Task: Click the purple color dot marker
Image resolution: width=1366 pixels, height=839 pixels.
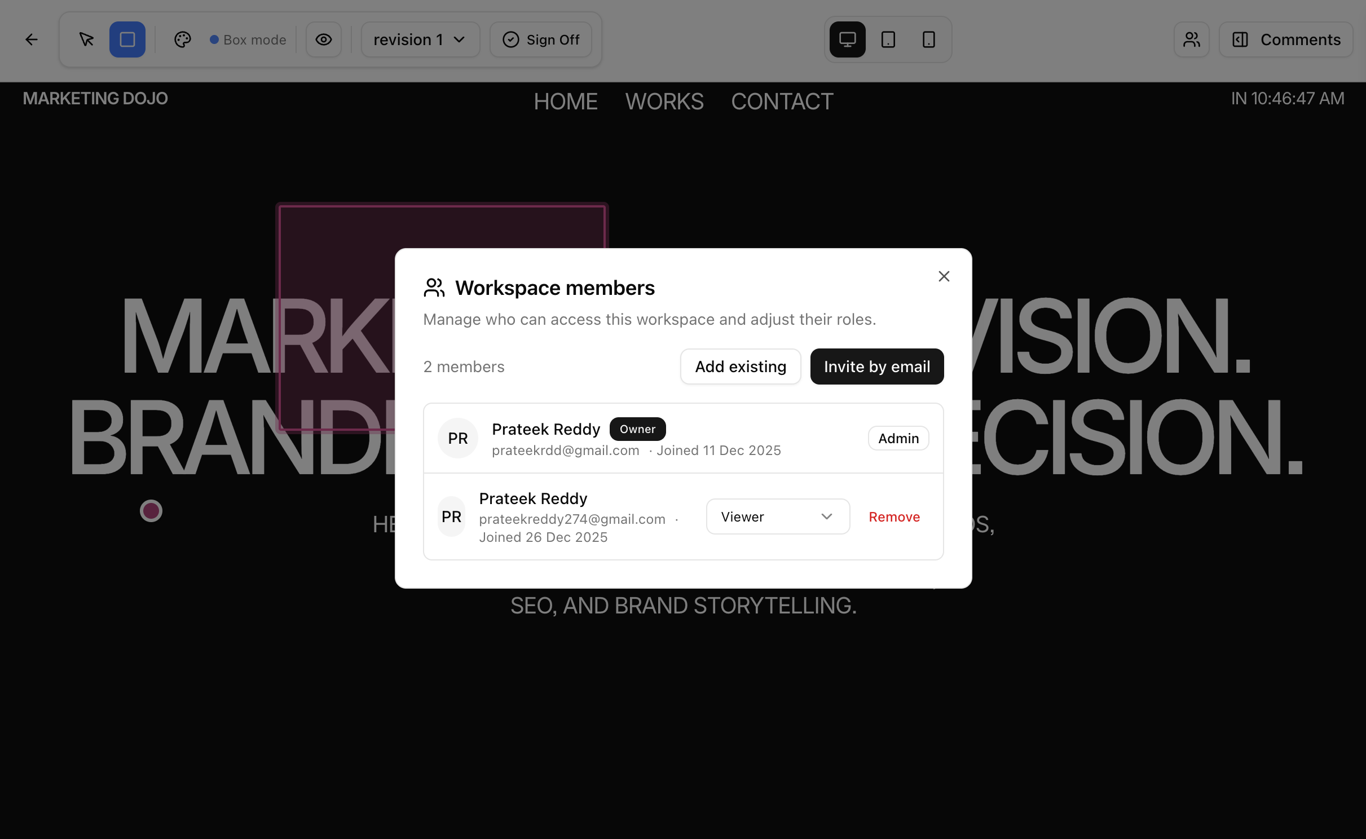Action: tap(151, 511)
